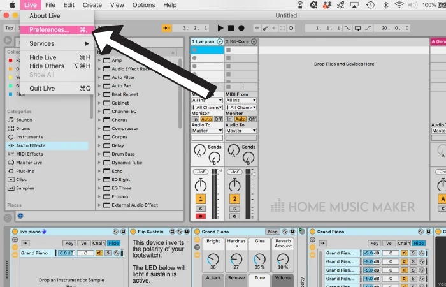Viewport: 446px width, 287px height.
Task: Click the Wi-Fi icon in menu bar
Action: (399, 5)
